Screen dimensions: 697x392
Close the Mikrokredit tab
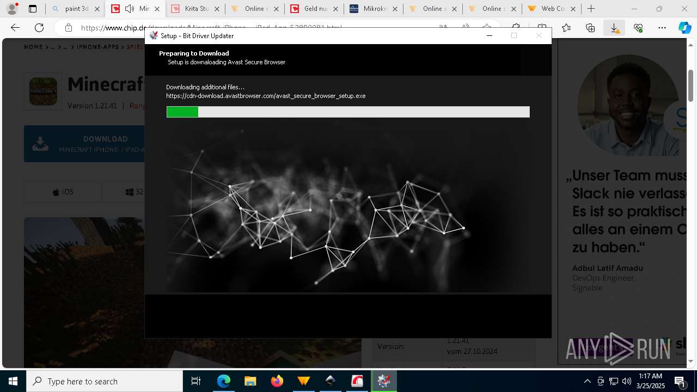(x=394, y=9)
